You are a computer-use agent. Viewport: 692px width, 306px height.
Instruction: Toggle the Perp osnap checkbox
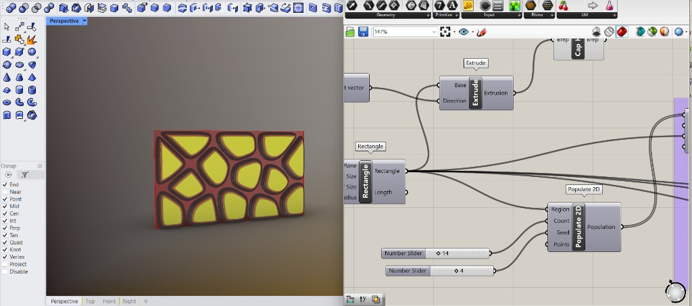point(5,228)
